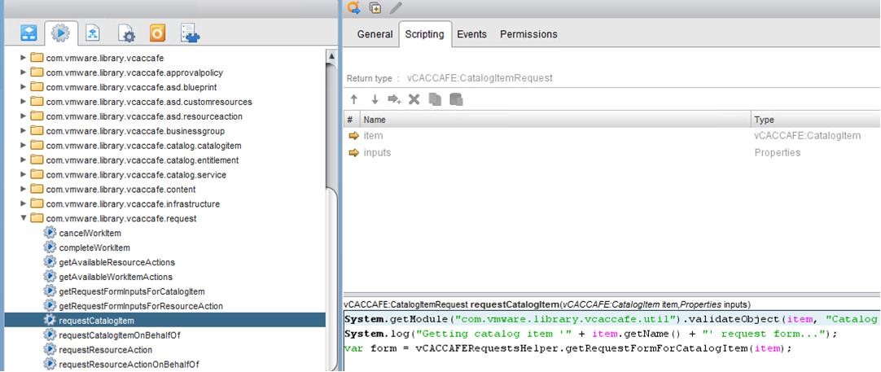
Task: Click the Properties type cell
Action: [x=777, y=152]
